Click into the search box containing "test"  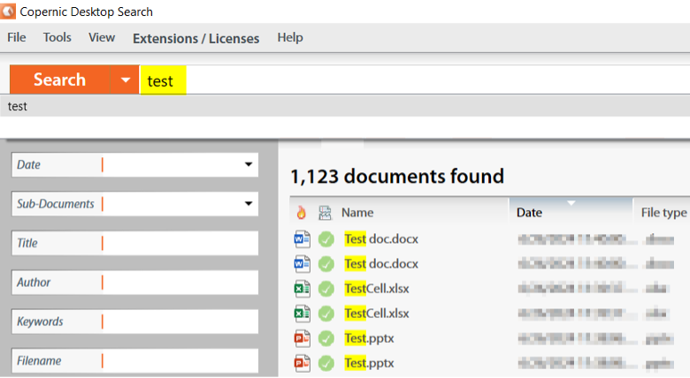415,80
